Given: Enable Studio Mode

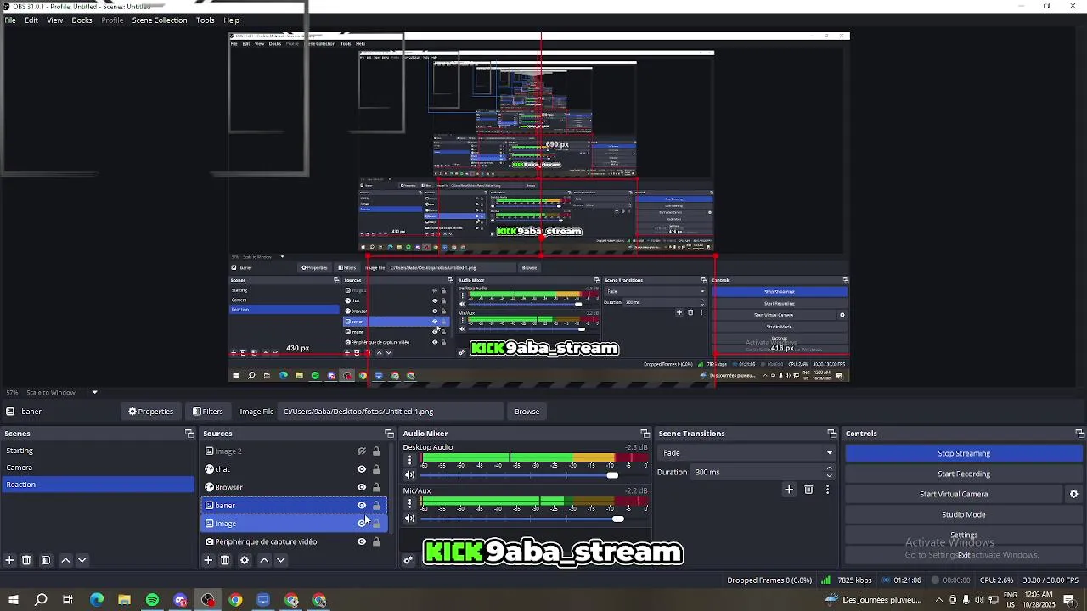Looking at the screenshot, I should pyautogui.click(x=964, y=514).
